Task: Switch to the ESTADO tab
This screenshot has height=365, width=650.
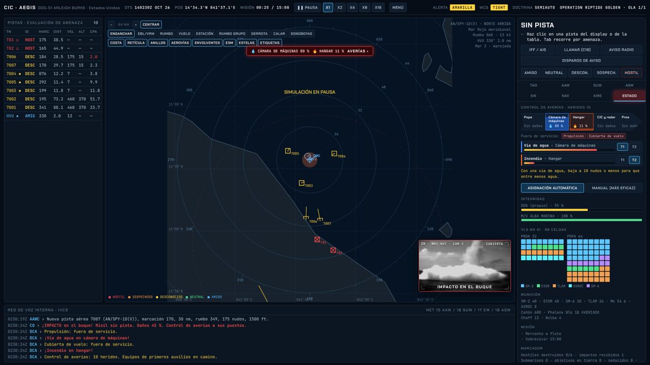Action: point(629,96)
